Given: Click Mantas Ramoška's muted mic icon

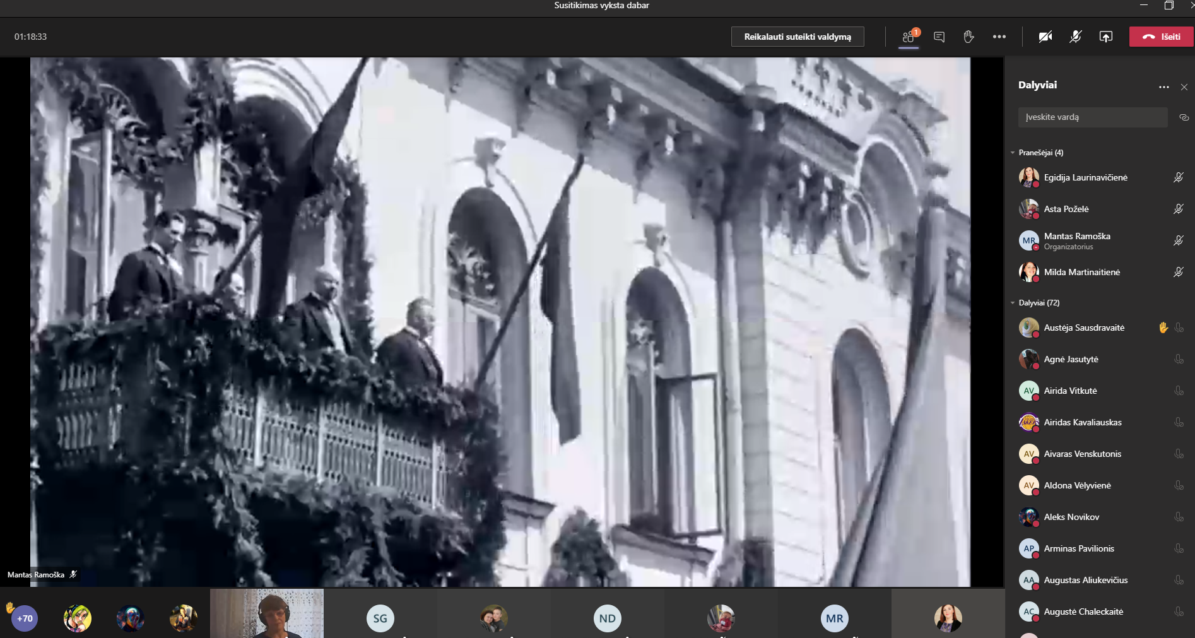Looking at the screenshot, I should coord(1178,240).
